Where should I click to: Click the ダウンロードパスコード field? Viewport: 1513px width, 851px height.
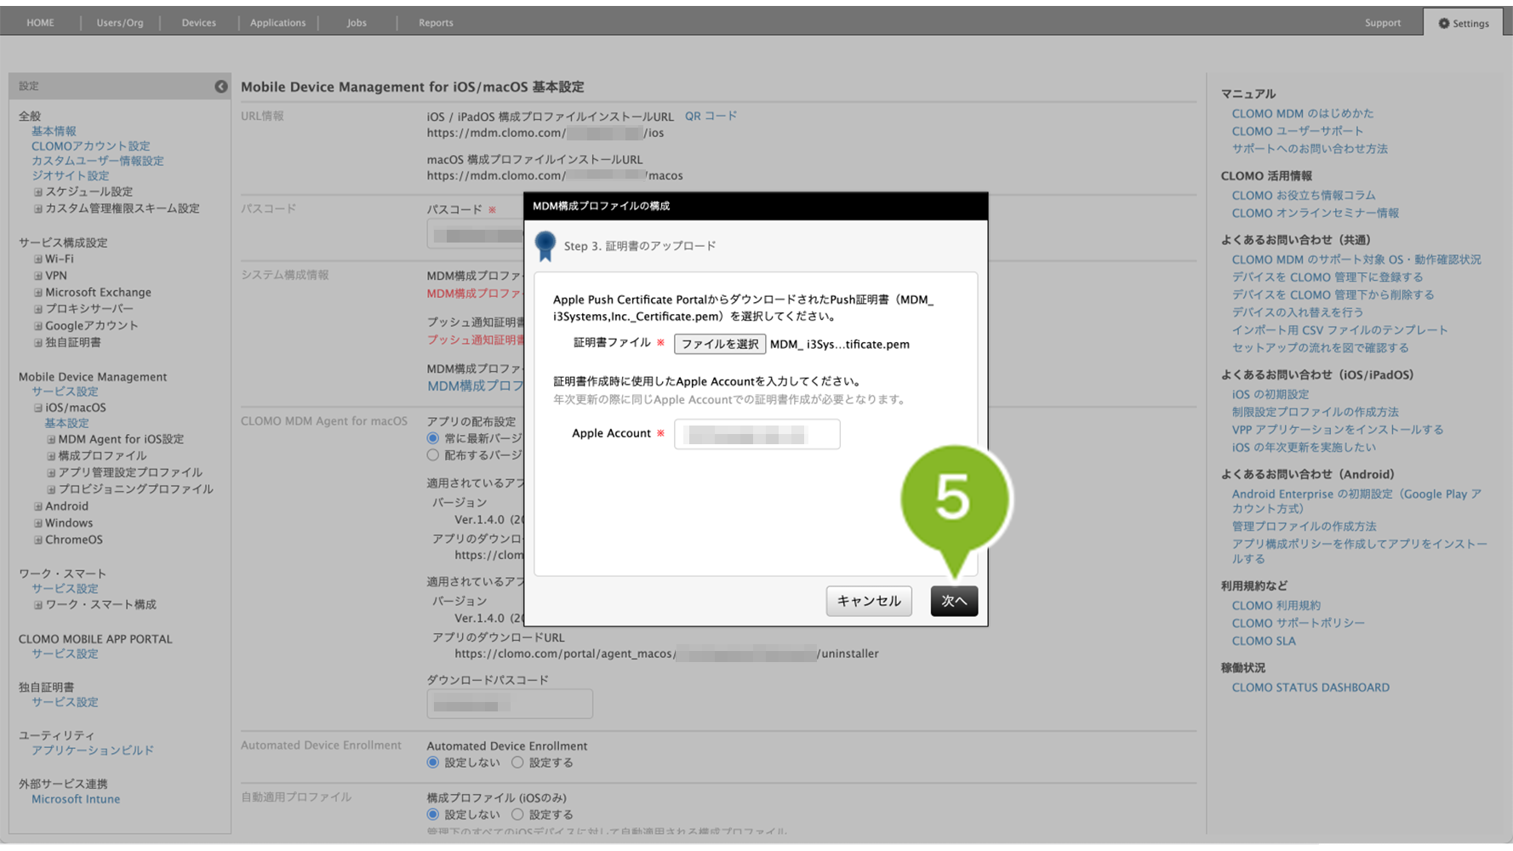pos(510,704)
